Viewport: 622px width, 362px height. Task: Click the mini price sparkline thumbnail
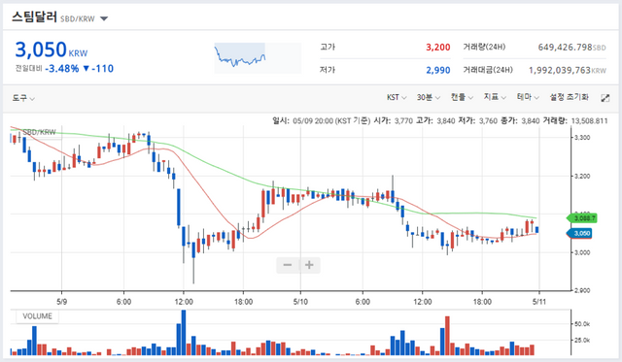coord(258,58)
